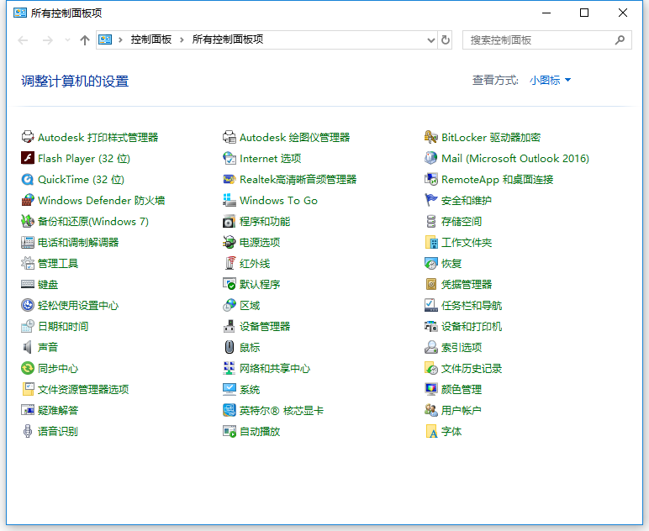
Task: Open the 索引选项 link
Action: 462,347
